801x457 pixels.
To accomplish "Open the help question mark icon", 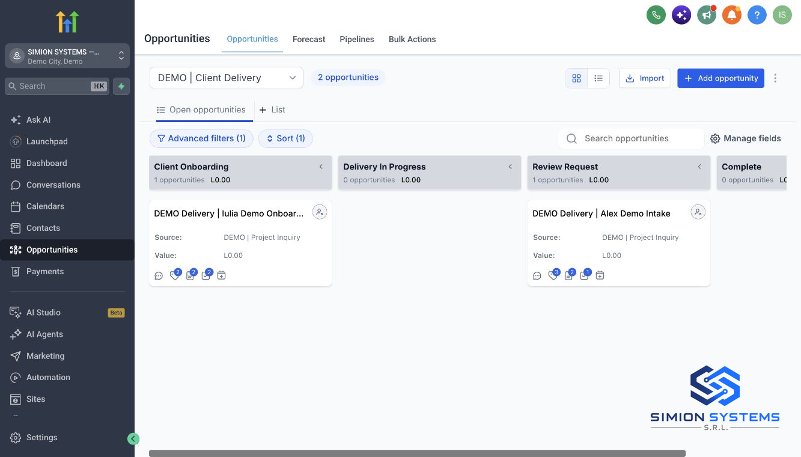I will click(x=757, y=15).
